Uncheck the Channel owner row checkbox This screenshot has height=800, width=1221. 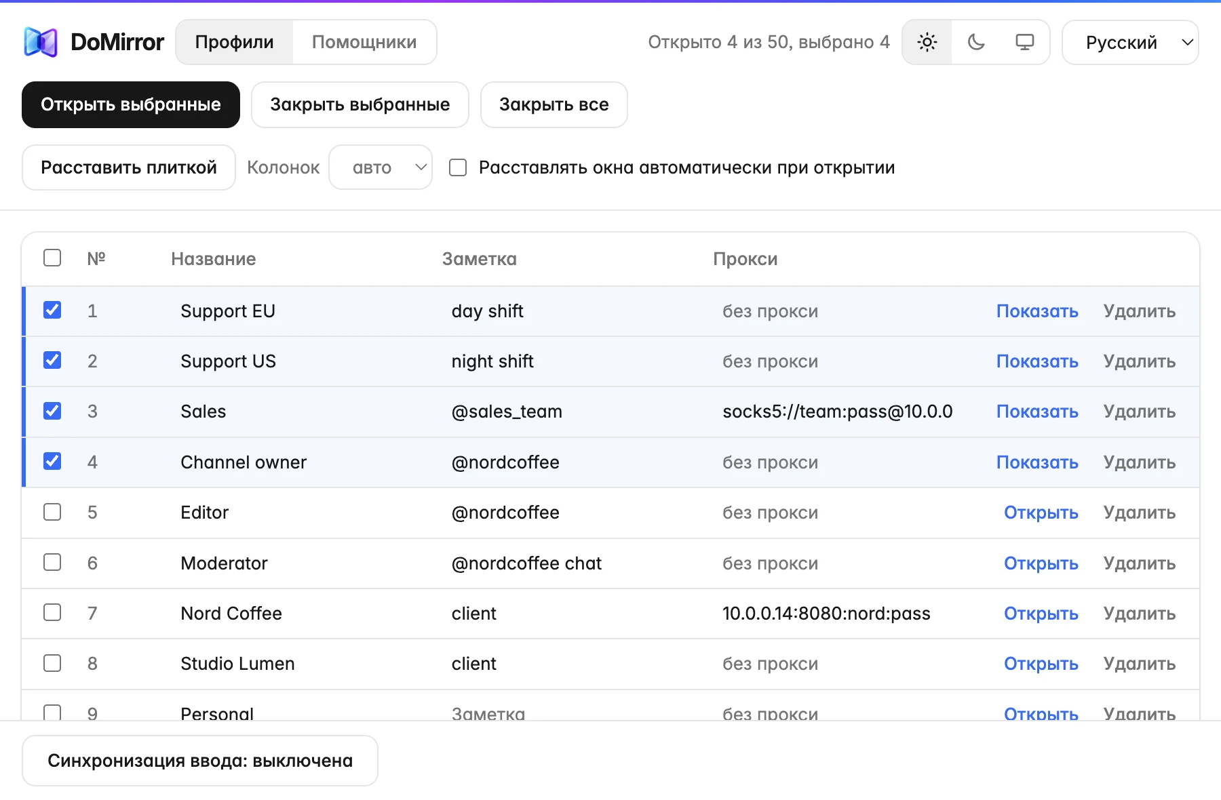[52, 461]
